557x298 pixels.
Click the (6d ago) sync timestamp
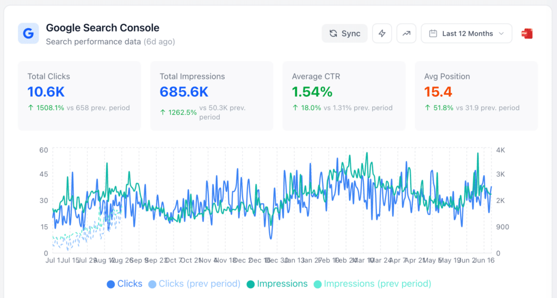159,42
